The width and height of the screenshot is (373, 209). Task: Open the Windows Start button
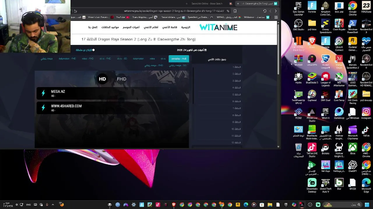click(367, 205)
